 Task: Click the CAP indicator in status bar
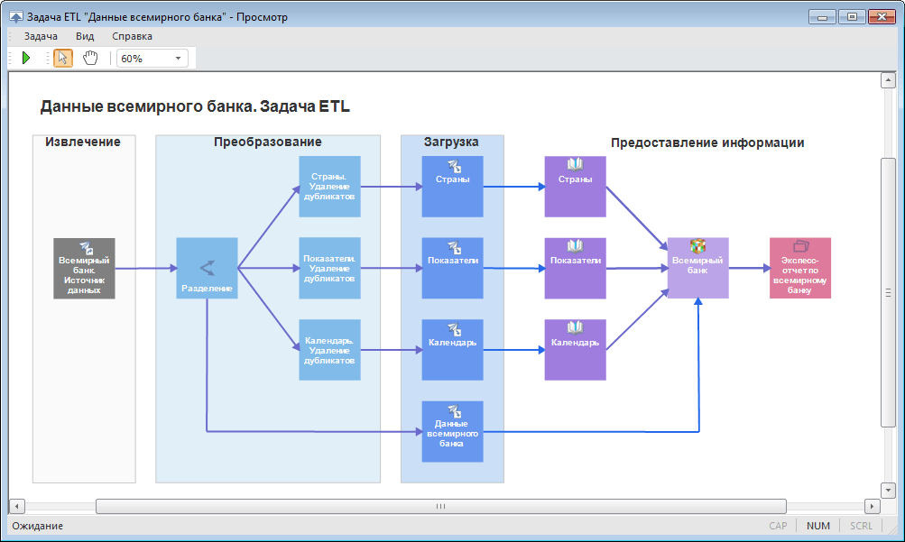[x=778, y=526]
